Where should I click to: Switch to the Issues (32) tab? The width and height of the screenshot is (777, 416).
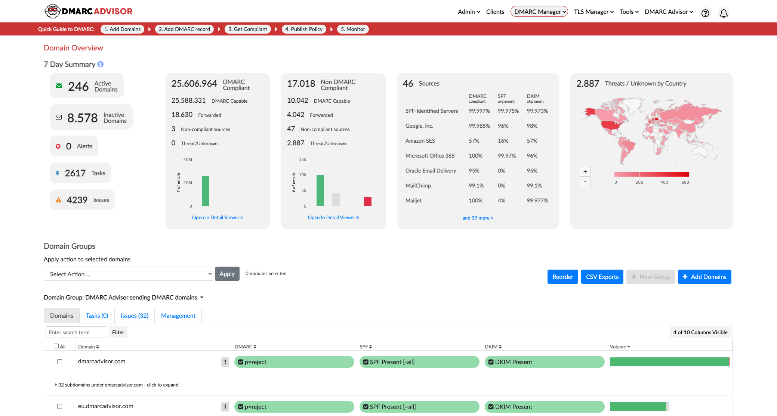(x=134, y=316)
